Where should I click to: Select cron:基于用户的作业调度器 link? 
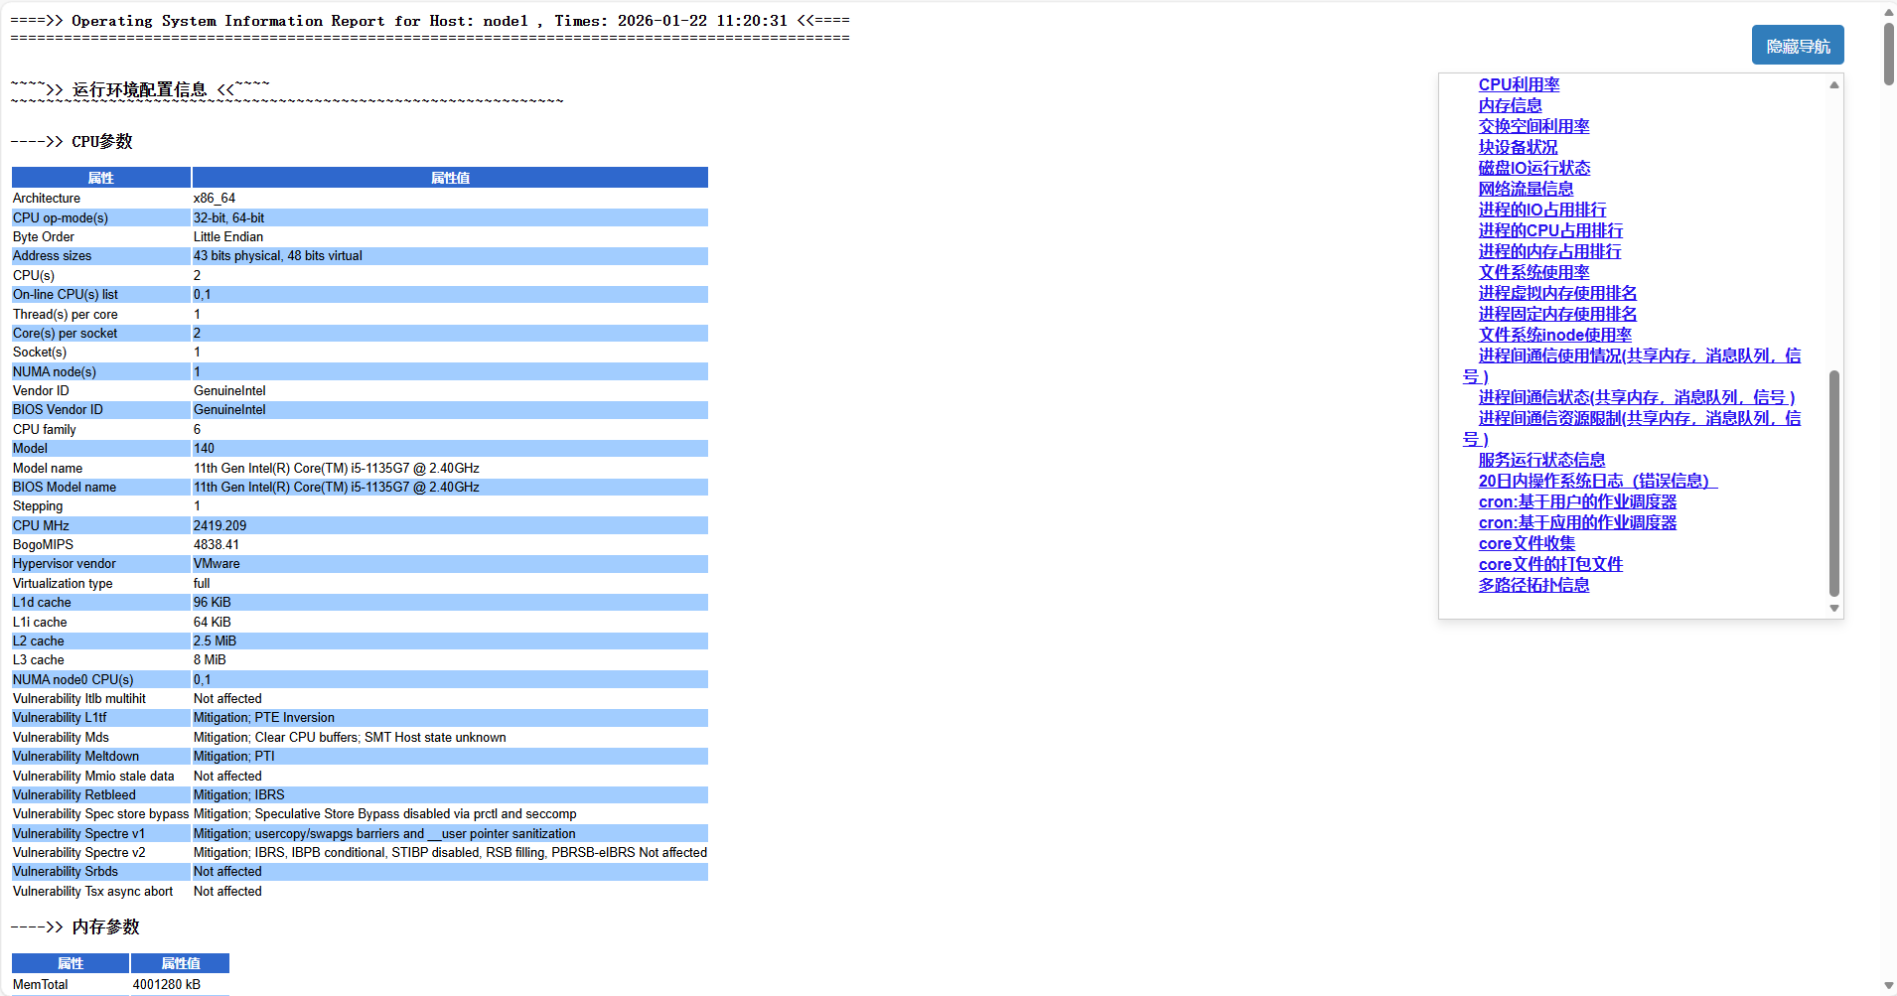[x=1577, y=502]
